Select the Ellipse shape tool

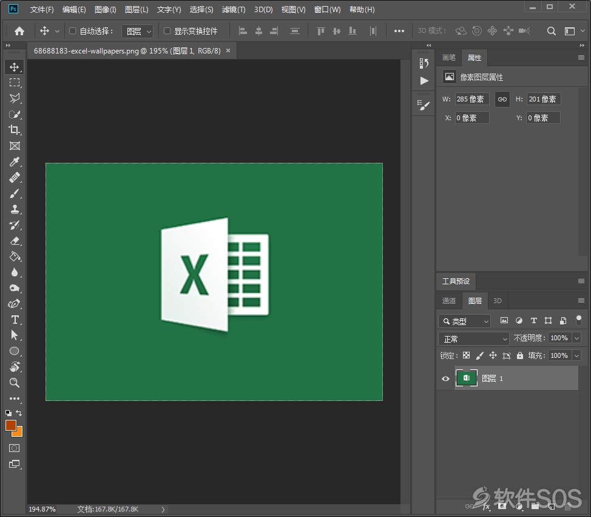[15, 351]
